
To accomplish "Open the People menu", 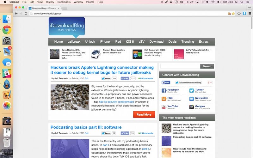I will 90,2.
